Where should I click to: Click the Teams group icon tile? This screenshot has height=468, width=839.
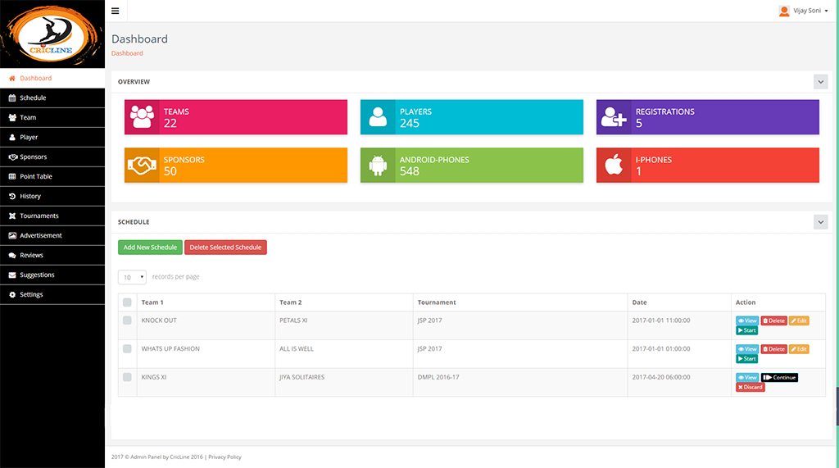tap(142, 116)
